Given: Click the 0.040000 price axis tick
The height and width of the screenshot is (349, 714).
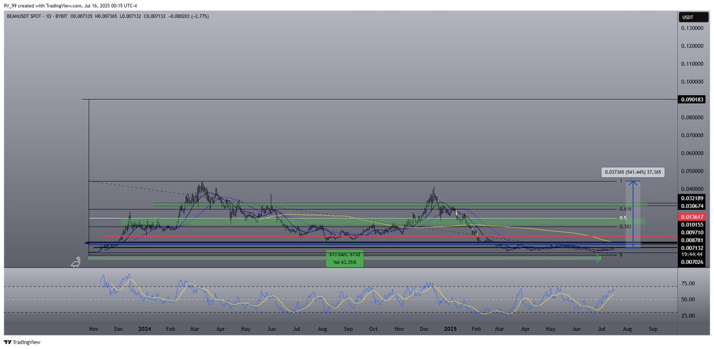Looking at the screenshot, I should [691, 188].
